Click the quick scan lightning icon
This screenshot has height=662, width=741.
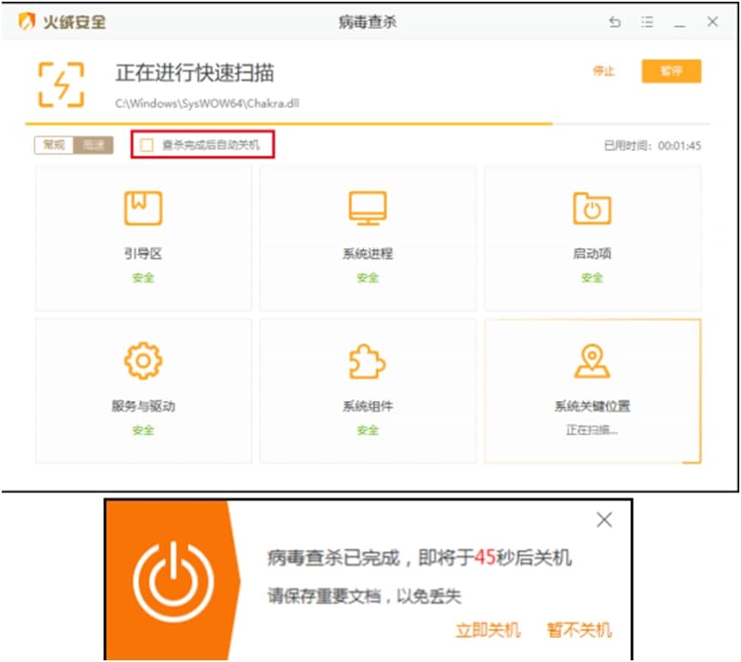61,85
